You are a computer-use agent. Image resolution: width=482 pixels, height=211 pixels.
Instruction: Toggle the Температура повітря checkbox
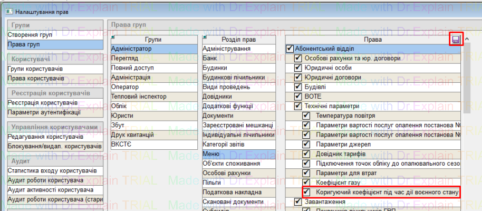306,116
